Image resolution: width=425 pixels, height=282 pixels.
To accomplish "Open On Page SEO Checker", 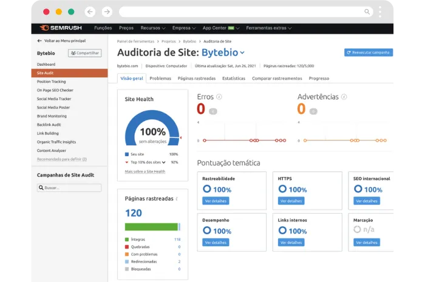I will (x=55, y=90).
